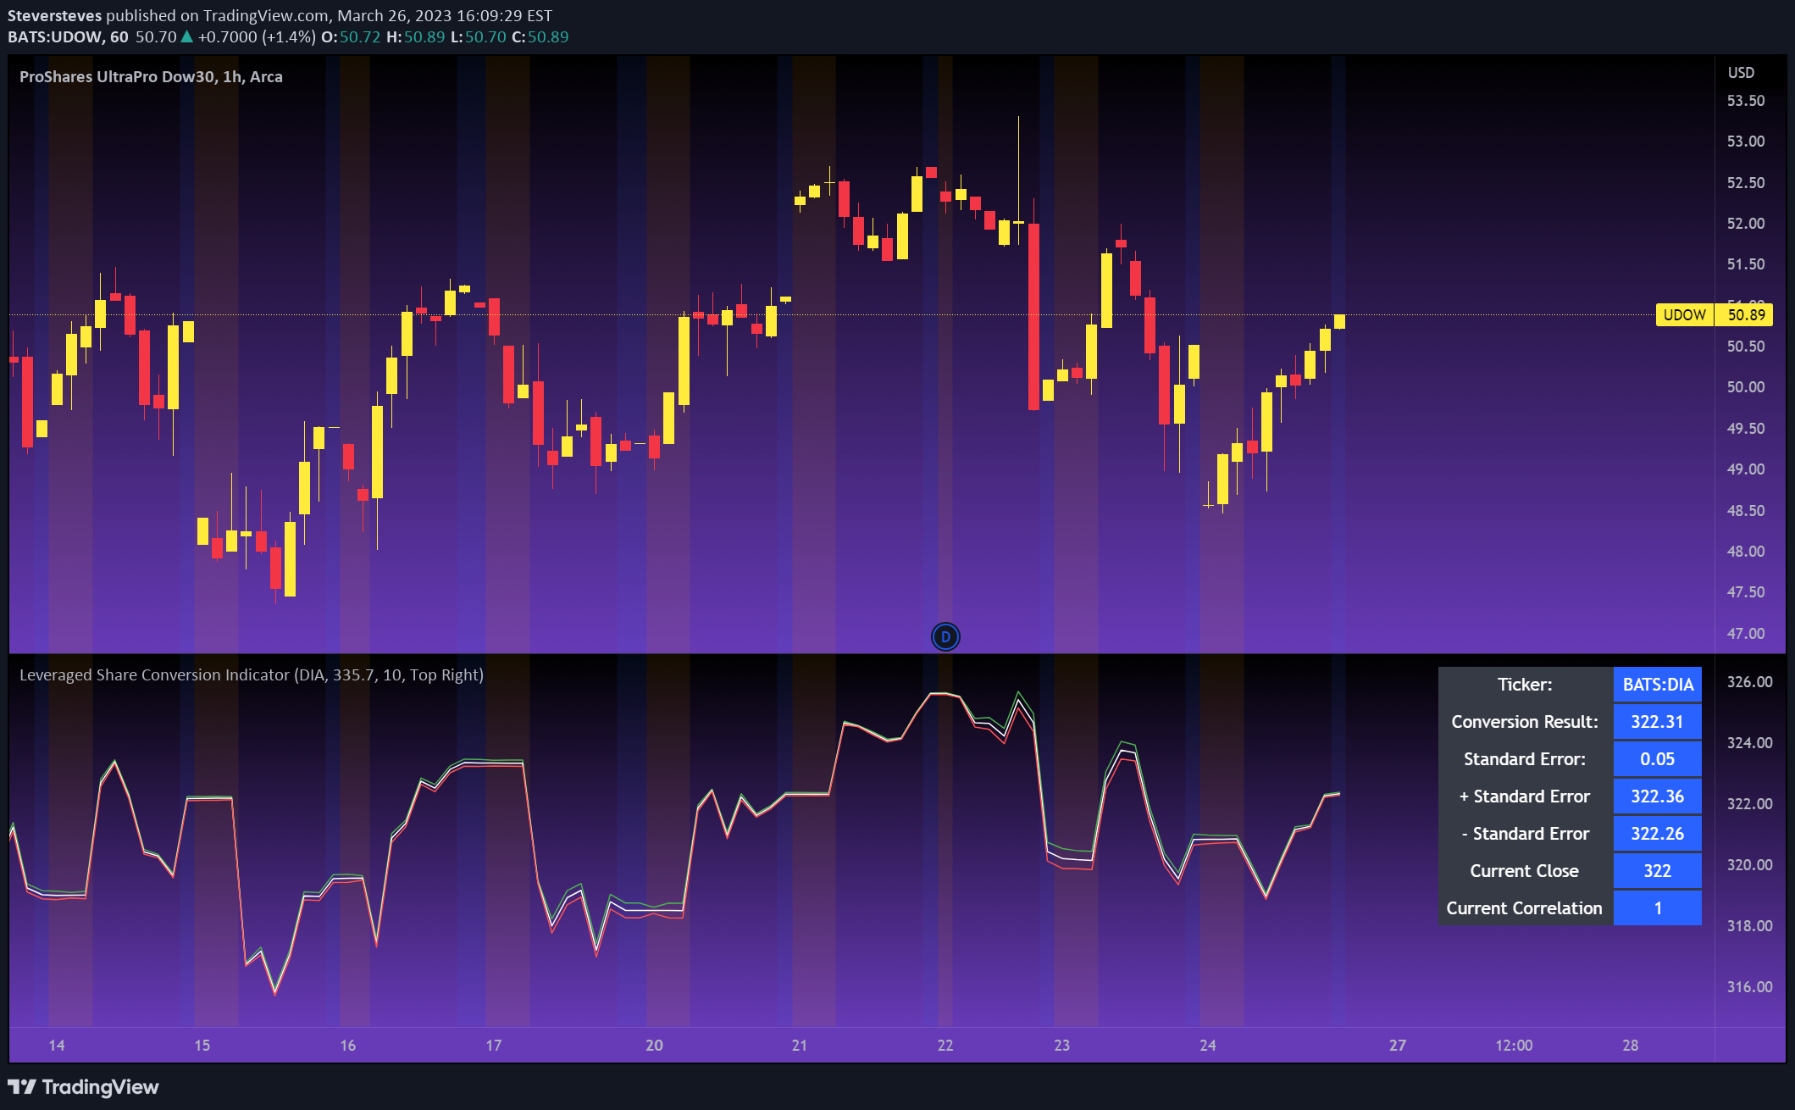Click the 'Ticker:' label in the table
Viewport: 1795px width, 1110px height.
pos(1525,685)
